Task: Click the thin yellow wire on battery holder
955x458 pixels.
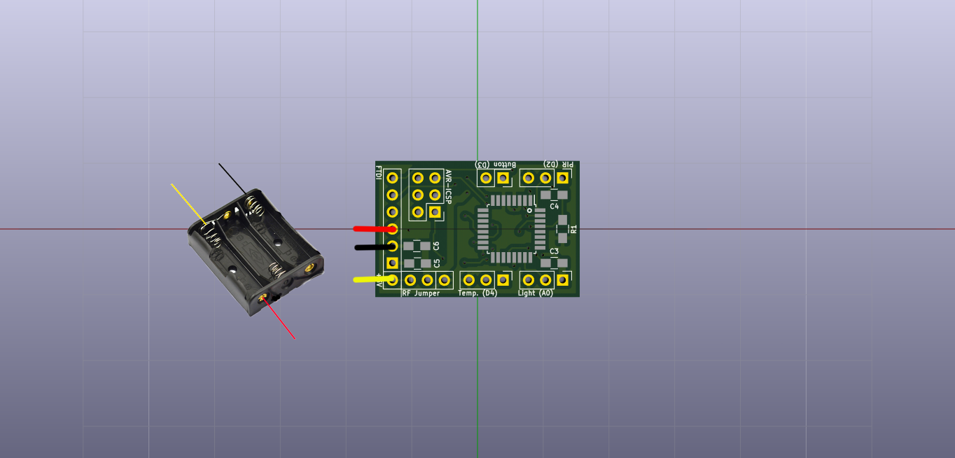Action: [187, 202]
